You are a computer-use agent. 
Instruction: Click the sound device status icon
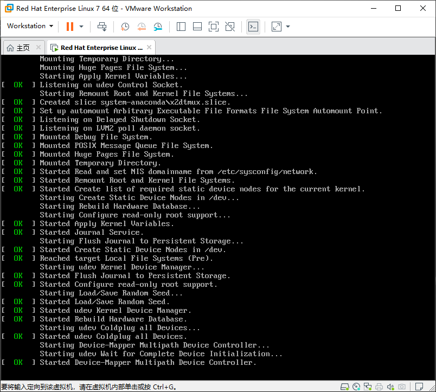point(391,386)
